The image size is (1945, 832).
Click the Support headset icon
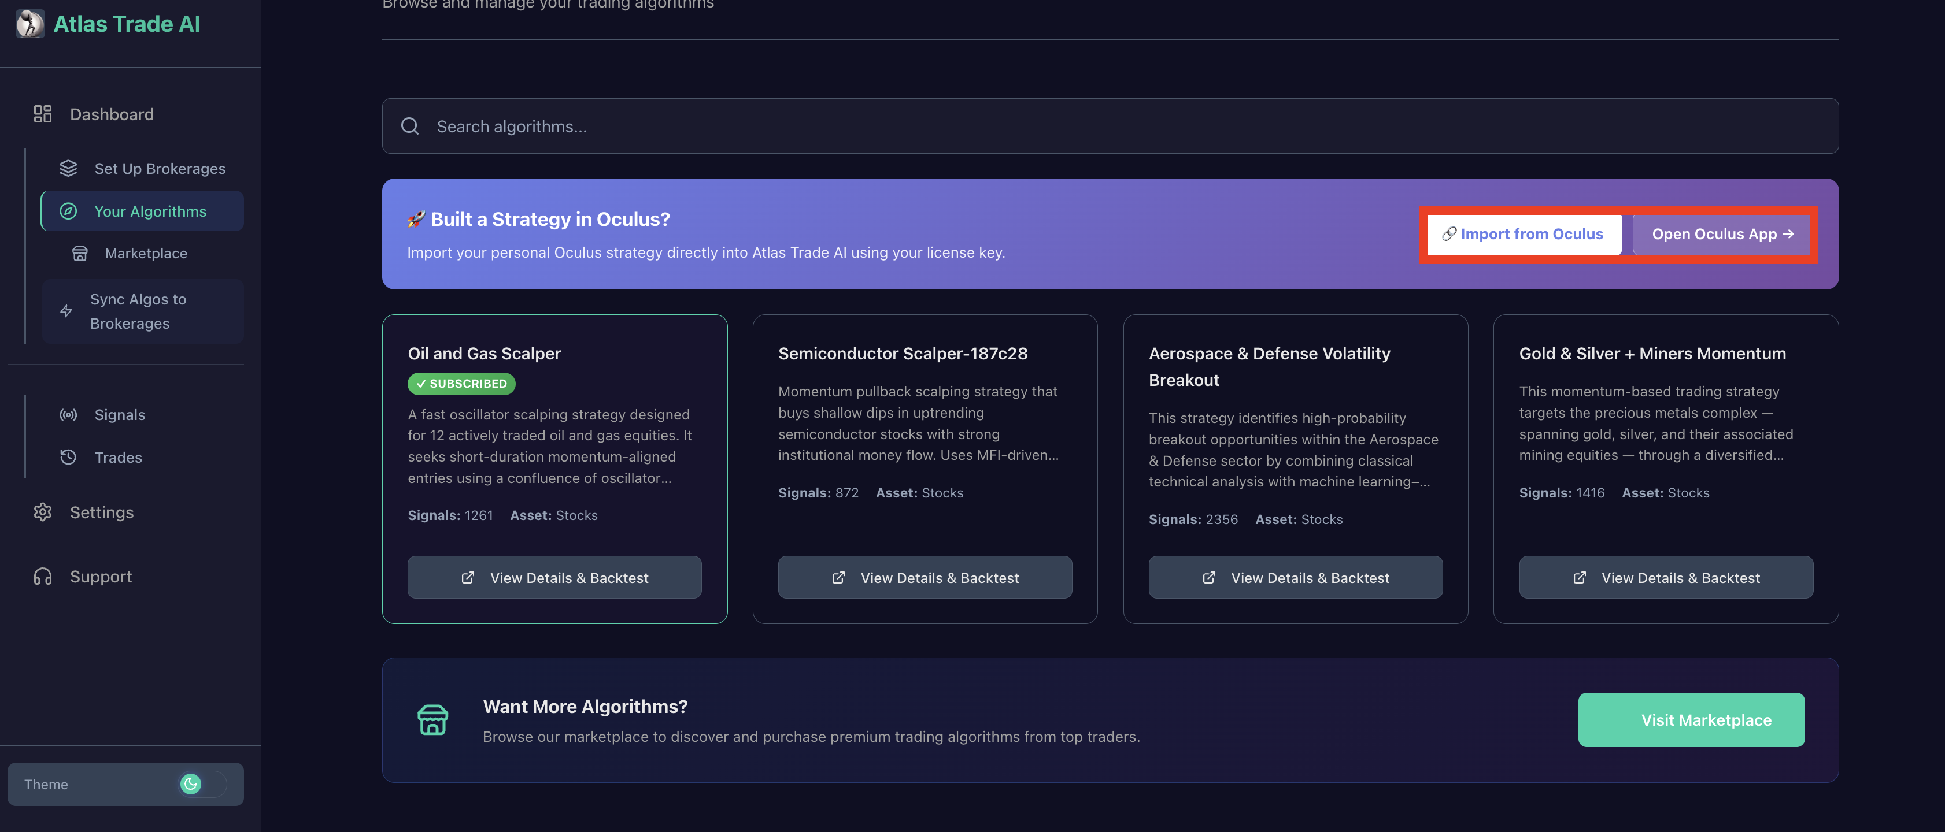point(42,576)
